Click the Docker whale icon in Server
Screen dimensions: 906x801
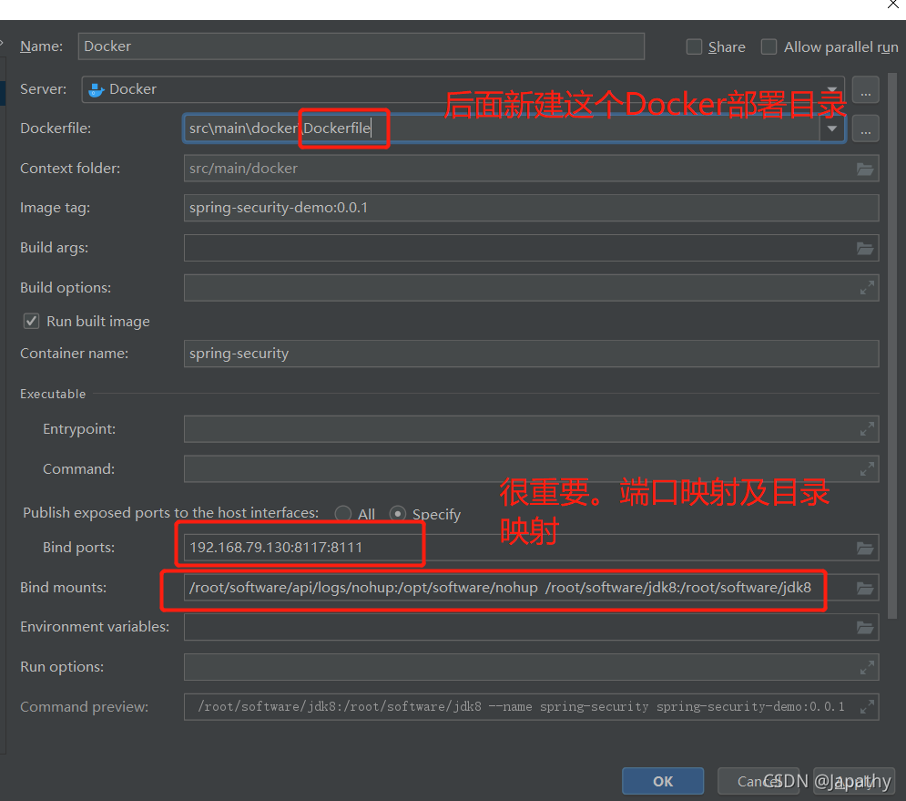pyautogui.click(x=96, y=89)
